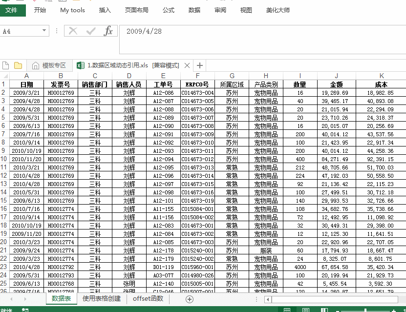
Task: Open the My tools ribbon tab
Action: coord(72,10)
